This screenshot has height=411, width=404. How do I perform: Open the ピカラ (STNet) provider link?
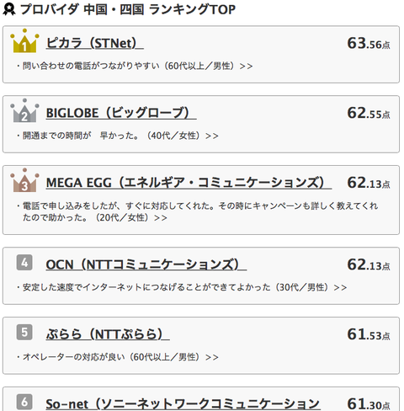coord(95,43)
